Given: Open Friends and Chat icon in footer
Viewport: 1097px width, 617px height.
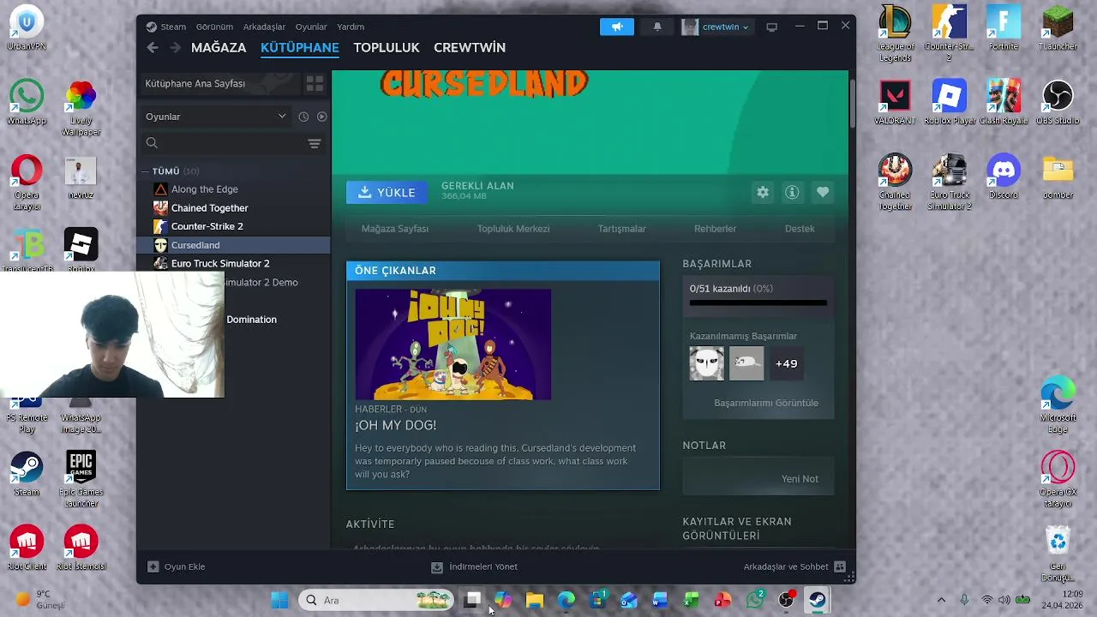Looking at the screenshot, I should [x=840, y=566].
